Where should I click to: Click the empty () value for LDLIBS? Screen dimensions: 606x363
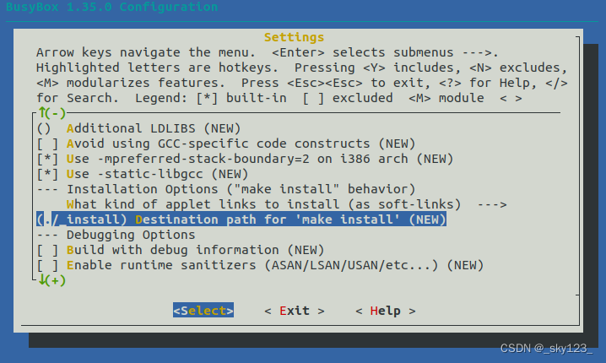44,128
